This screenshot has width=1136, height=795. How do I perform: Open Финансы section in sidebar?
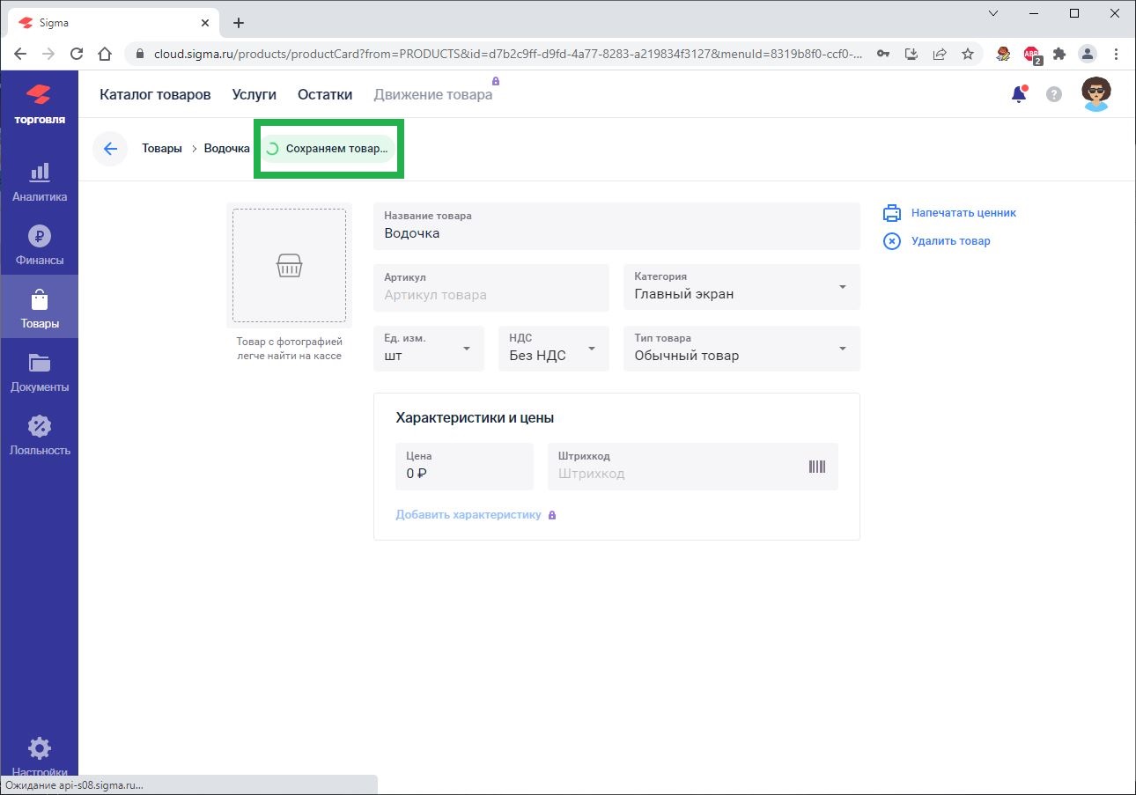[x=40, y=246]
